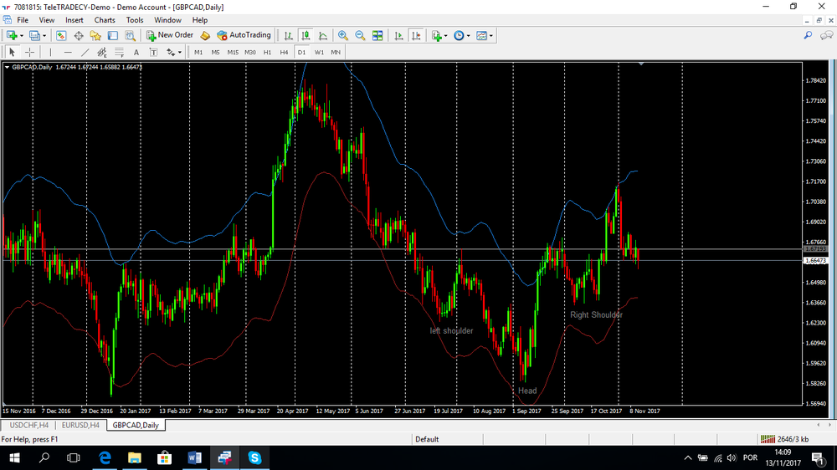Screen dimensions: 837x470
Task: Expand the Indicators dropdown arrow
Action: coord(446,36)
